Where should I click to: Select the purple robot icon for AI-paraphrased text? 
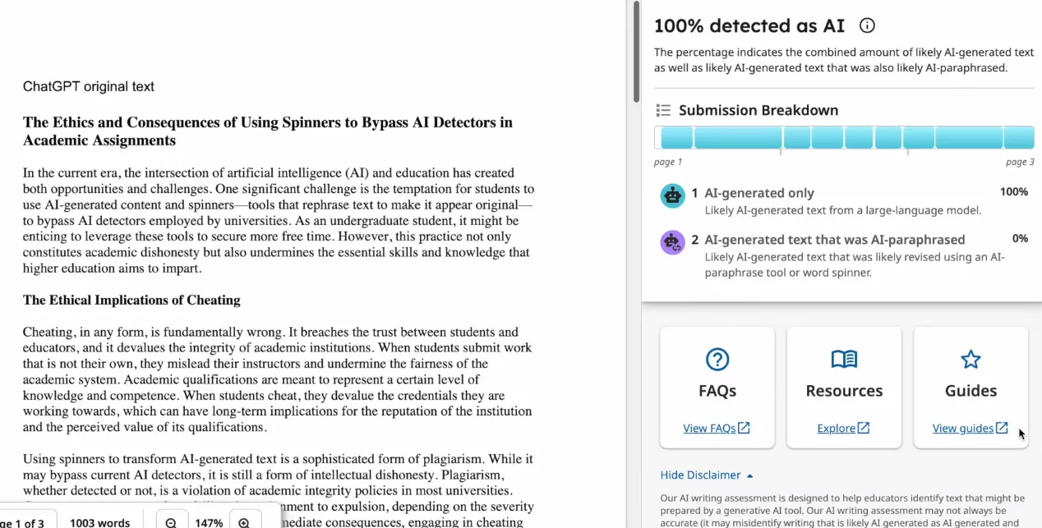pyautogui.click(x=673, y=243)
